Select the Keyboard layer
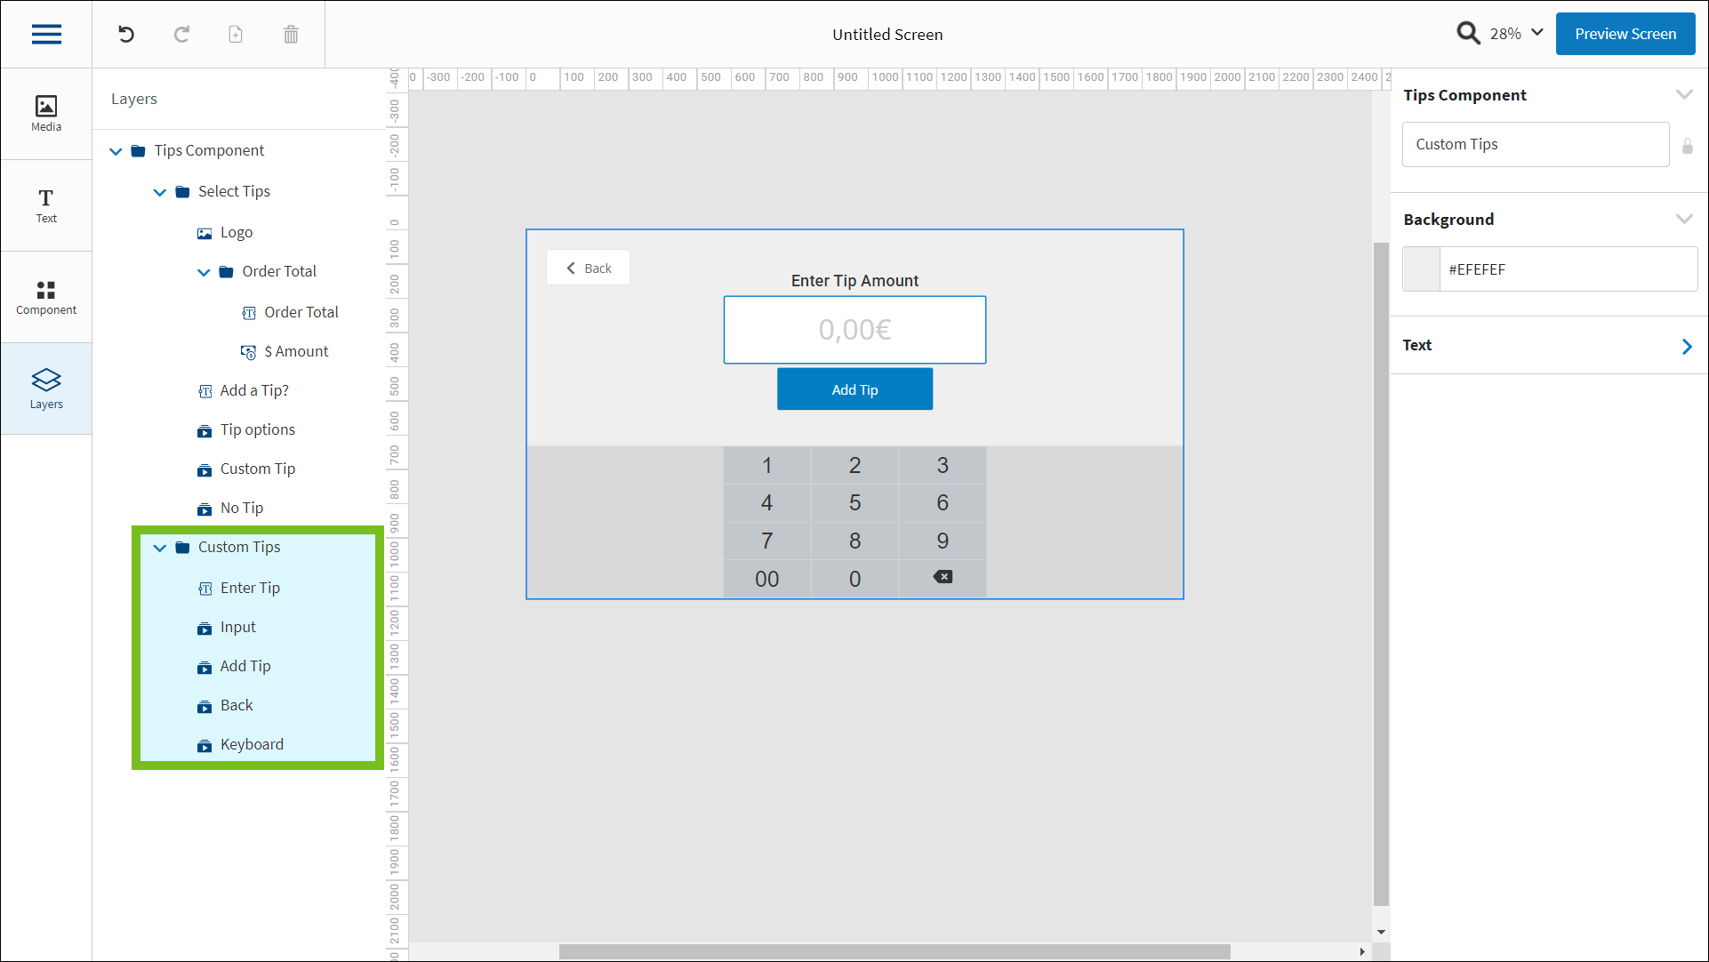 click(252, 745)
